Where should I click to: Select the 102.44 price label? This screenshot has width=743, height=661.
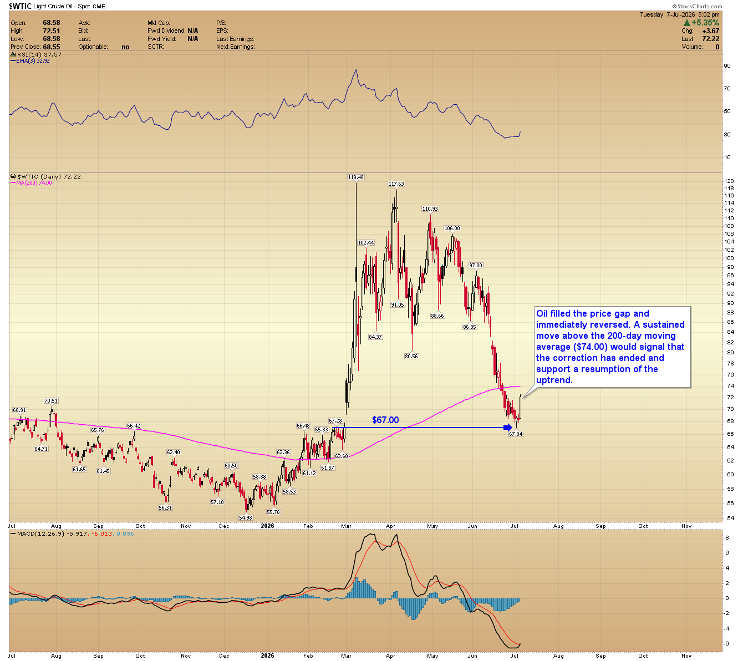pos(366,243)
